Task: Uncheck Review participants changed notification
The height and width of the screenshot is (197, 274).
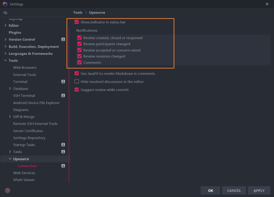Action: point(80,44)
